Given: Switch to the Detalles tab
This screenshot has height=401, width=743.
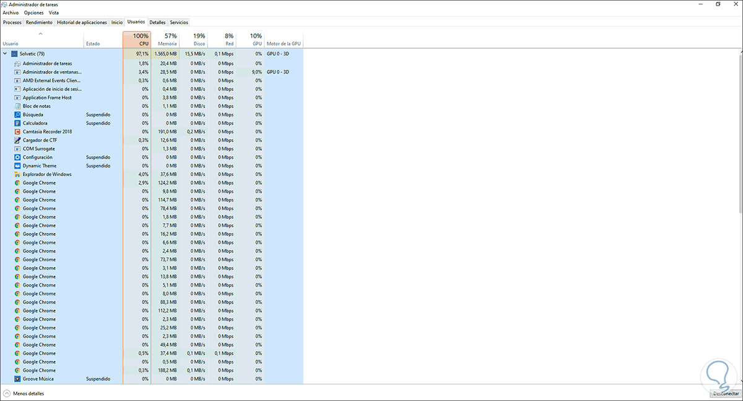Looking at the screenshot, I should (157, 22).
